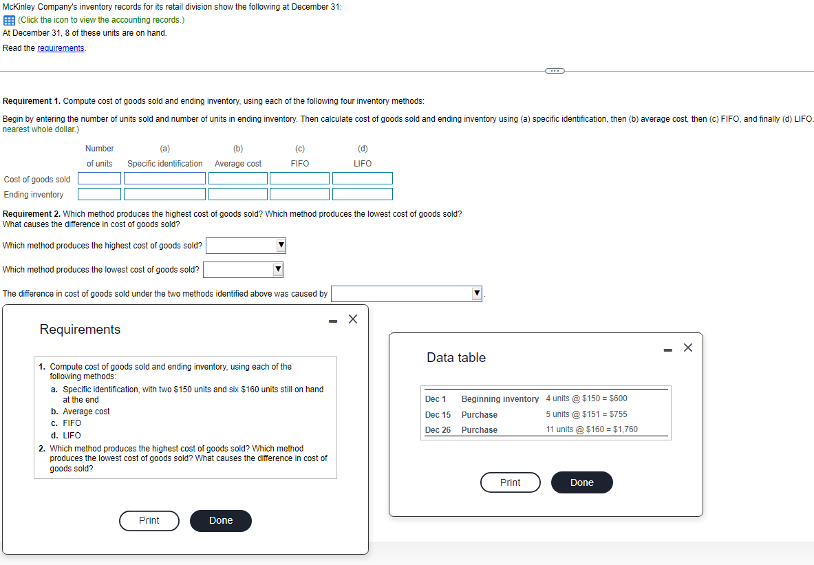Screen dimensions: 814x565
Task: Select Cost of goods sold number of units field
Action: (99, 179)
